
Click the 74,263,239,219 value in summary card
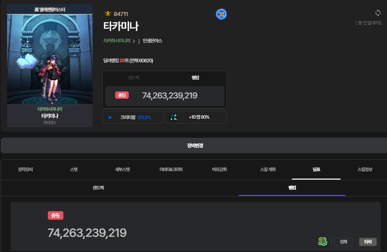[x=170, y=96]
